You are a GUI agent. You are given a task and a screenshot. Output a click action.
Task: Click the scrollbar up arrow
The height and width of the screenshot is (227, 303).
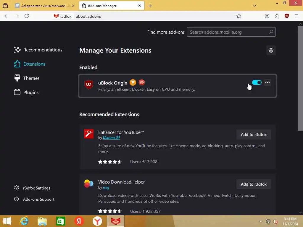coord(300,24)
